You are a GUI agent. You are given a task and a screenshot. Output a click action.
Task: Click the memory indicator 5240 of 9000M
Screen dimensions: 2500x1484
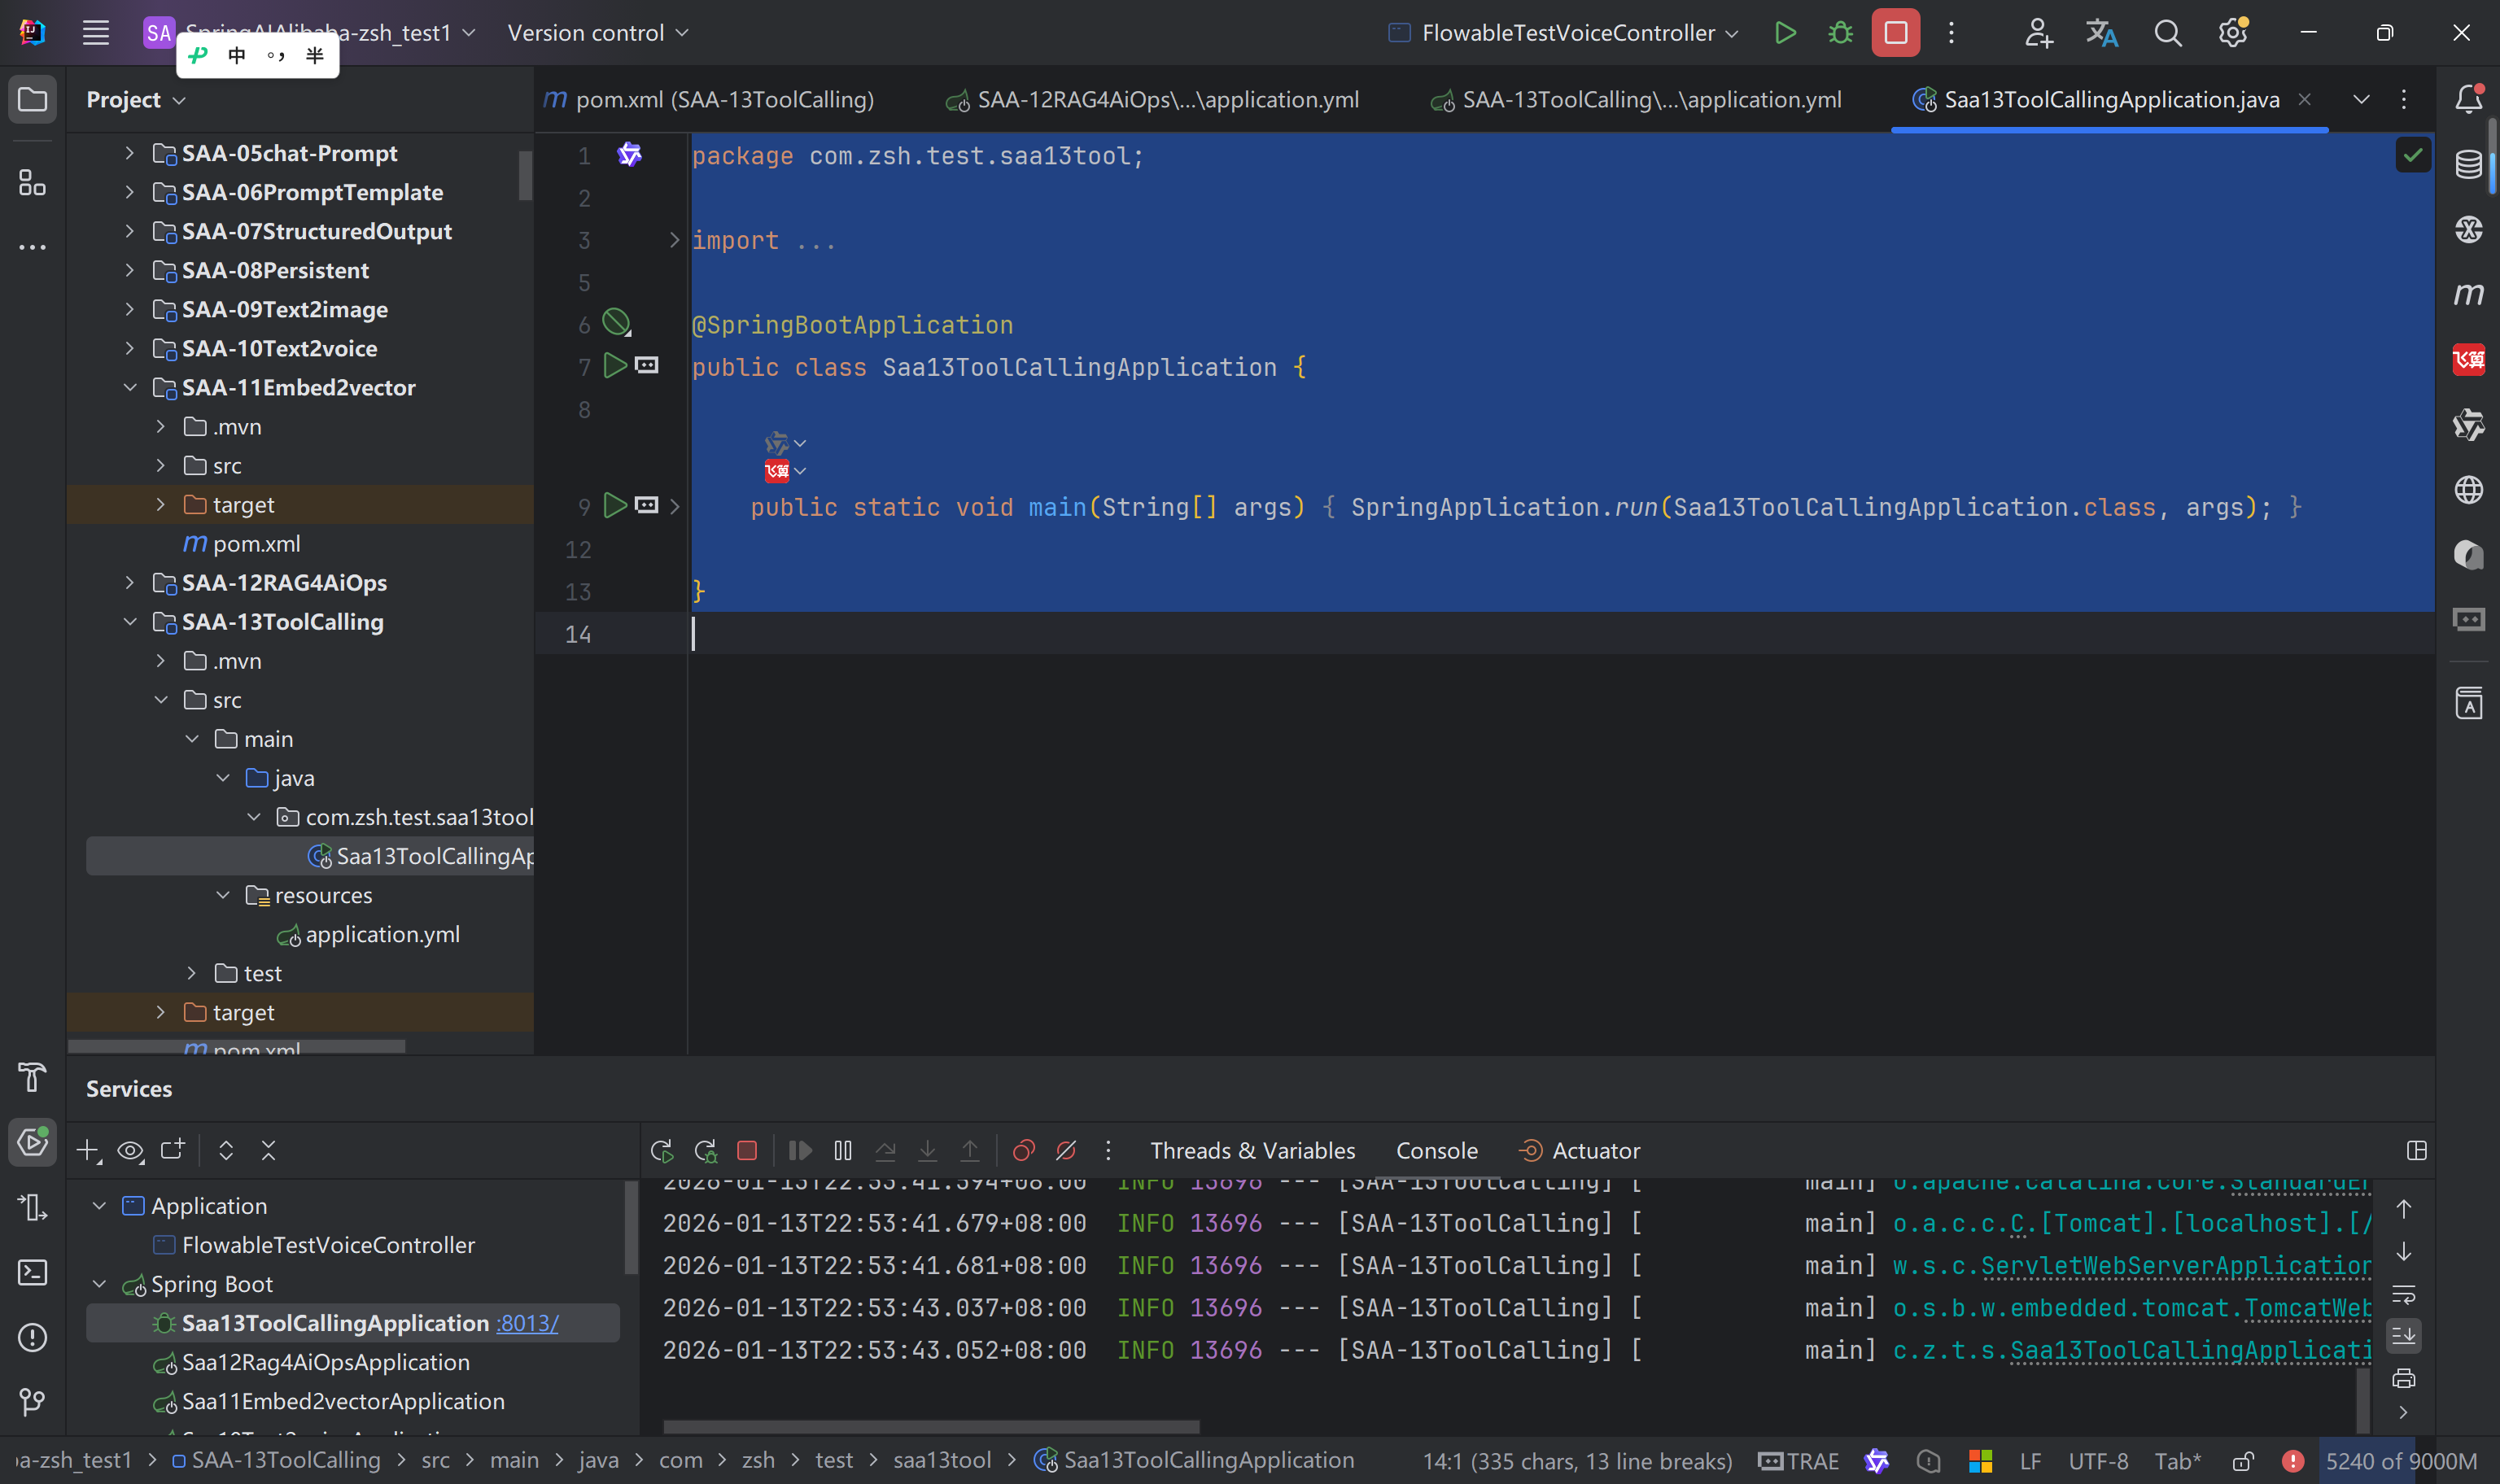tap(2400, 1461)
